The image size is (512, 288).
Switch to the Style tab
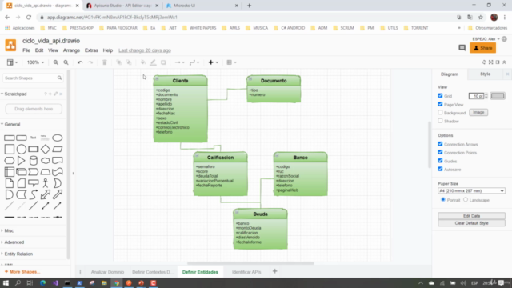point(486,74)
